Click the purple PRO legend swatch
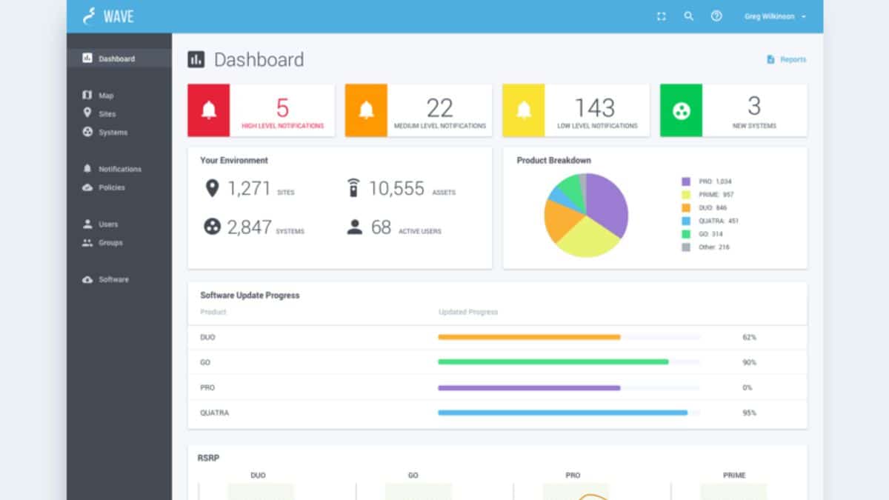This screenshot has height=500, width=889. point(685,181)
